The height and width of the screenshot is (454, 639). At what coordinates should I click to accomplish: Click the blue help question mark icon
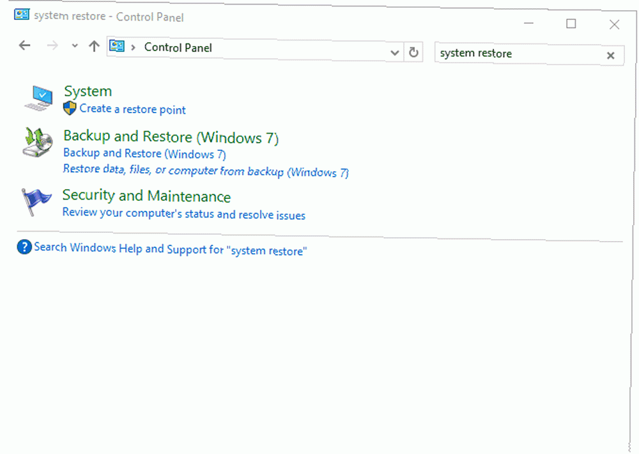(x=24, y=246)
